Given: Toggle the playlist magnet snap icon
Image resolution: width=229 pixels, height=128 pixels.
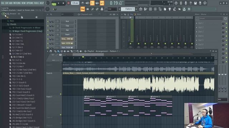Looking at the screenshot, I should click(x=51, y=51).
